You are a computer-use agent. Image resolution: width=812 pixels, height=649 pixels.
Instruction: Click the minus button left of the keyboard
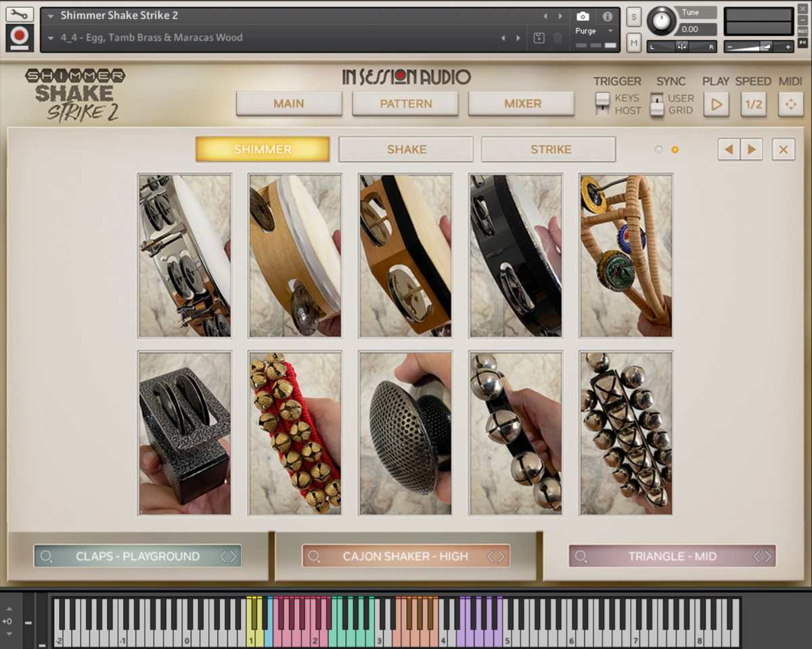pyautogui.click(x=28, y=622)
